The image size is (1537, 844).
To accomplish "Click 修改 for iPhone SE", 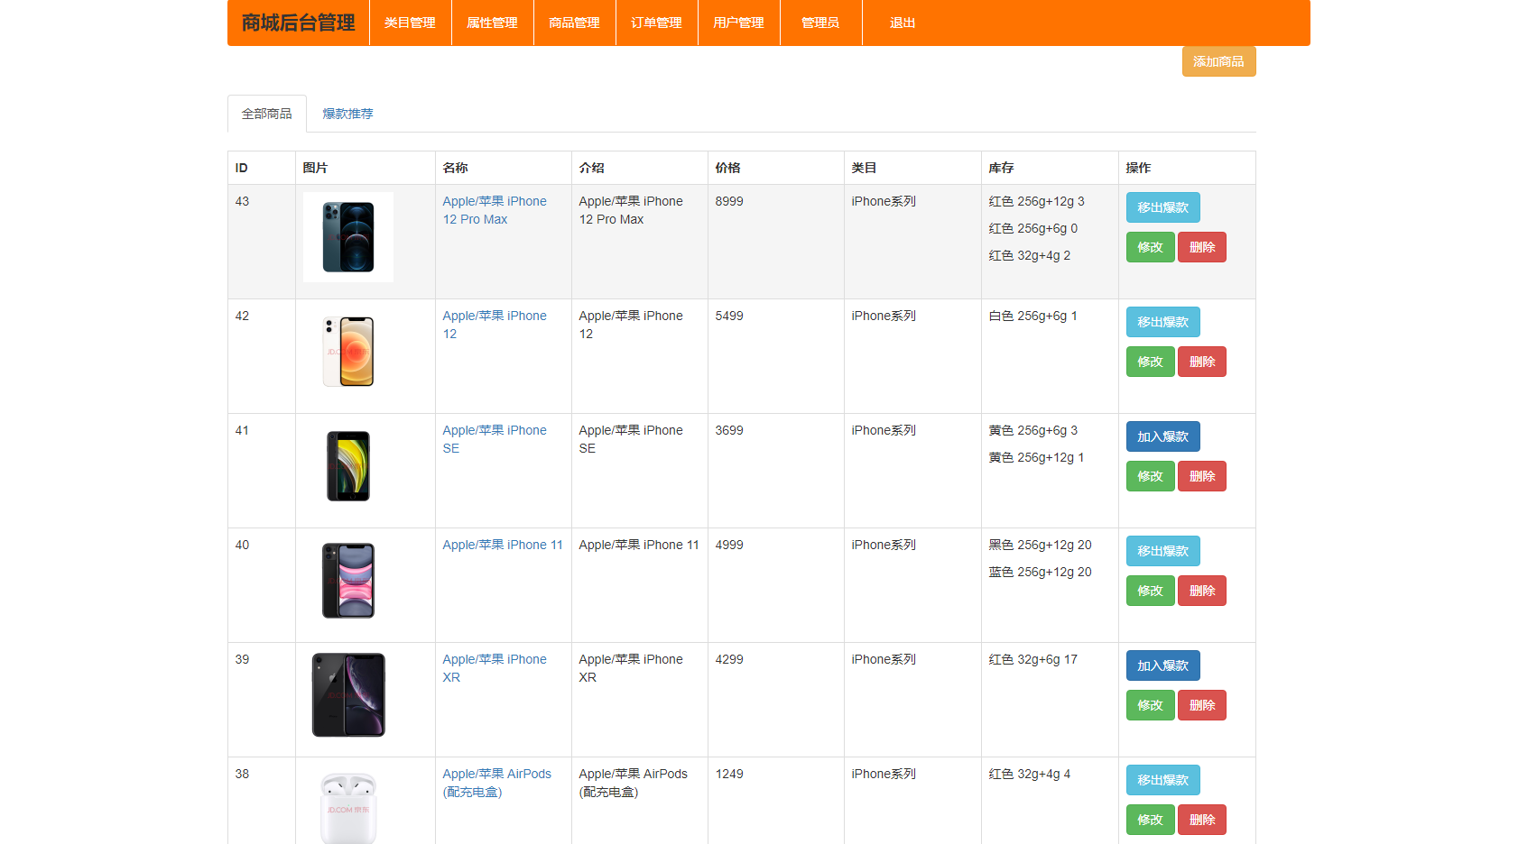I will (x=1150, y=476).
